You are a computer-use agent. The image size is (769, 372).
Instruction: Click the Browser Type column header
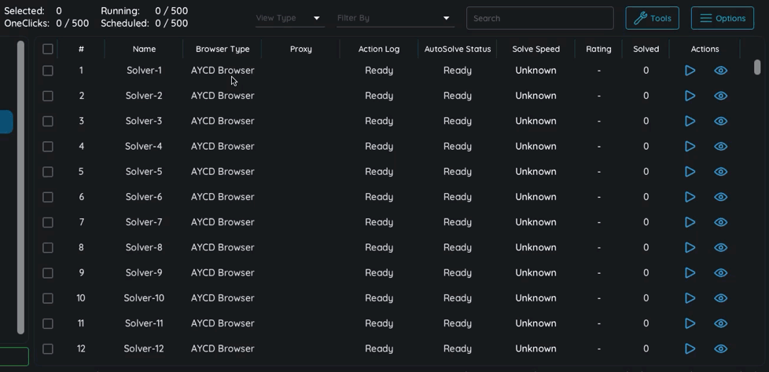pyautogui.click(x=223, y=49)
